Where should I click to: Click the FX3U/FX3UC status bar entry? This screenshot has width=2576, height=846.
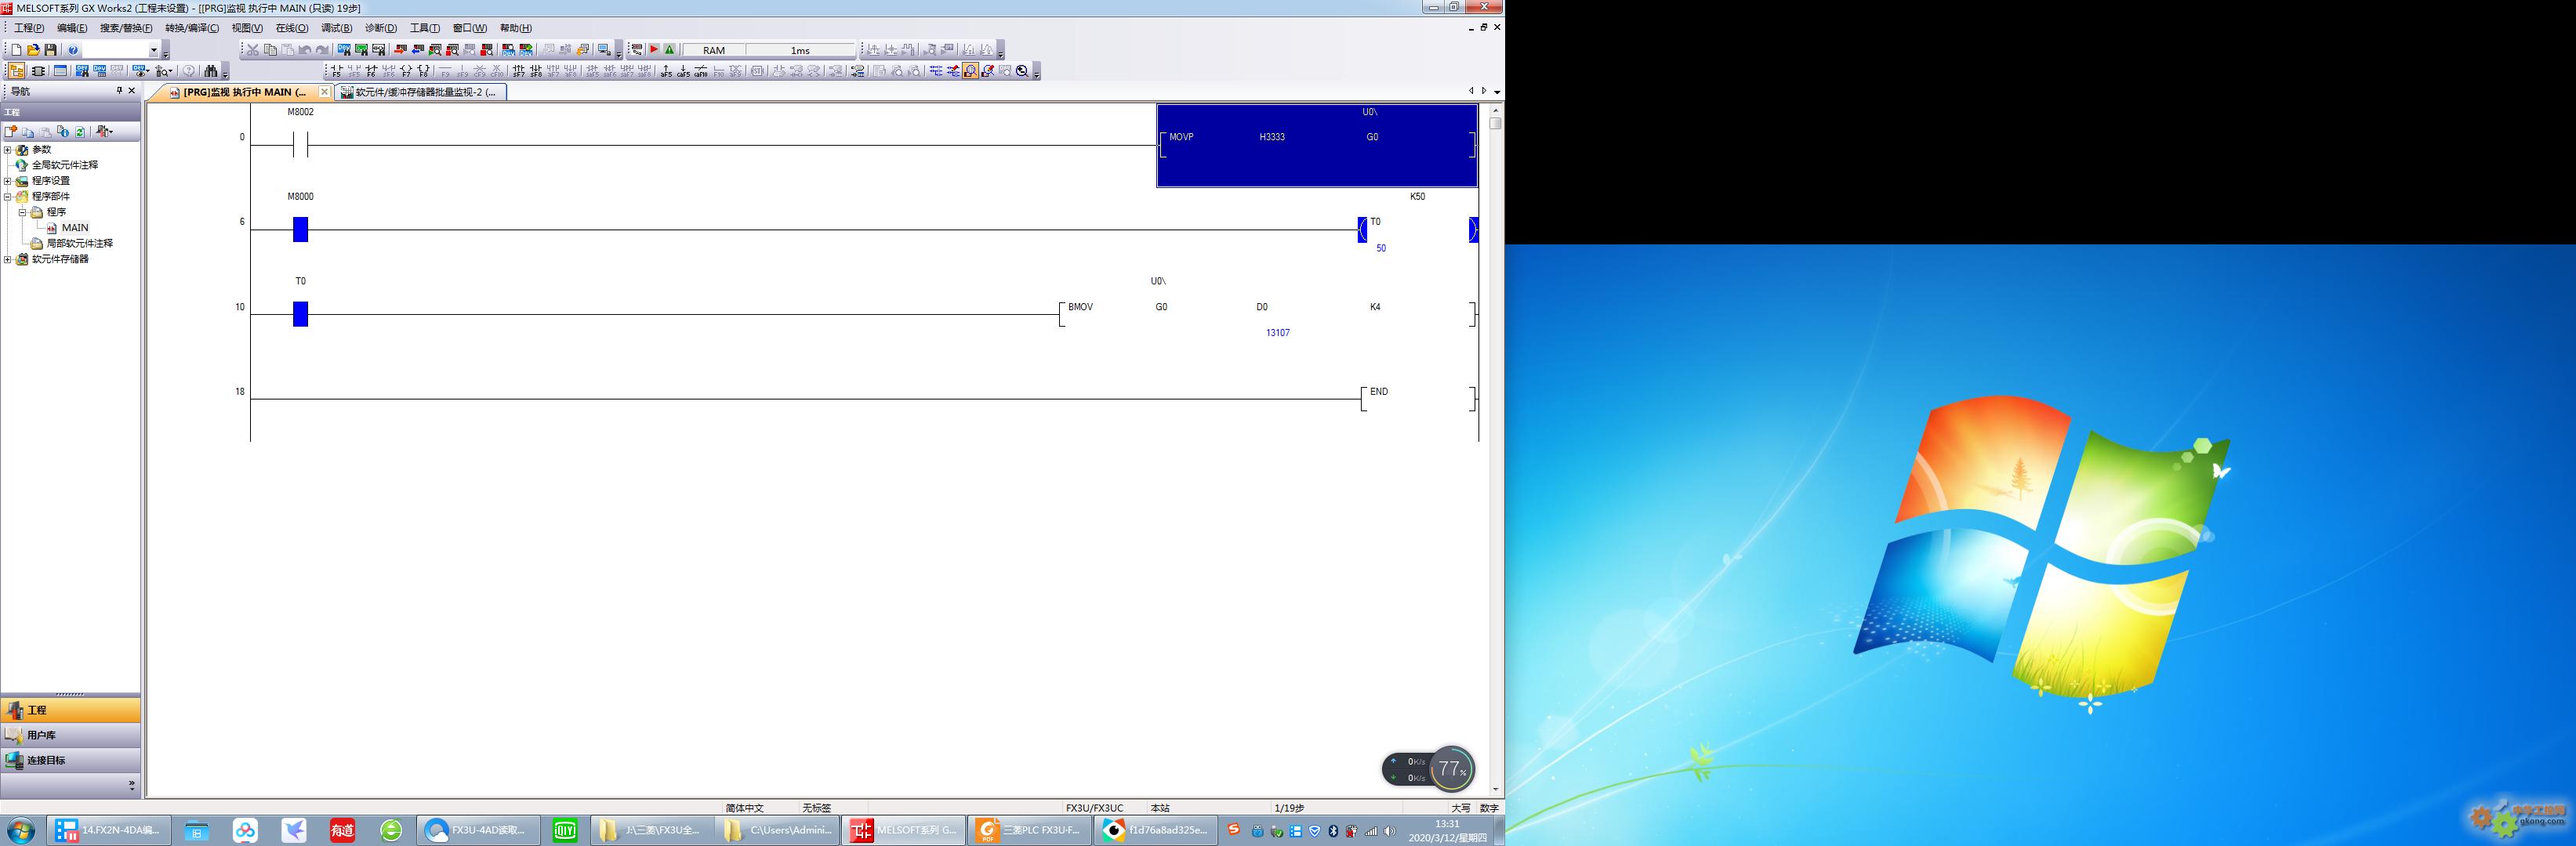tap(1094, 808)
